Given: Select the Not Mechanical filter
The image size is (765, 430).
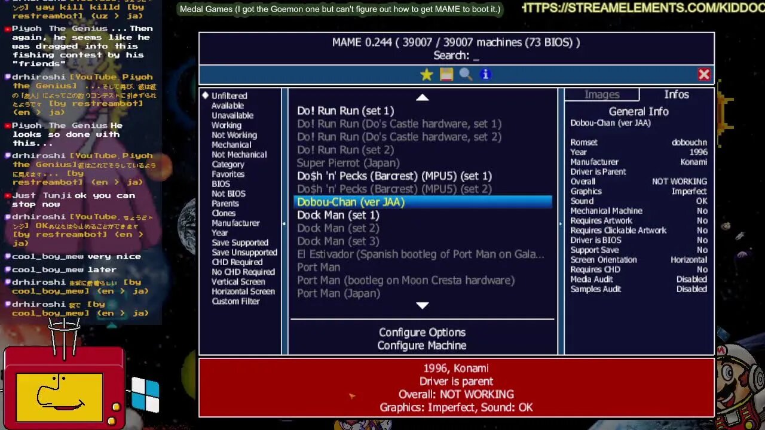Looking at the screenshot, I should click(x=239, y=154).
